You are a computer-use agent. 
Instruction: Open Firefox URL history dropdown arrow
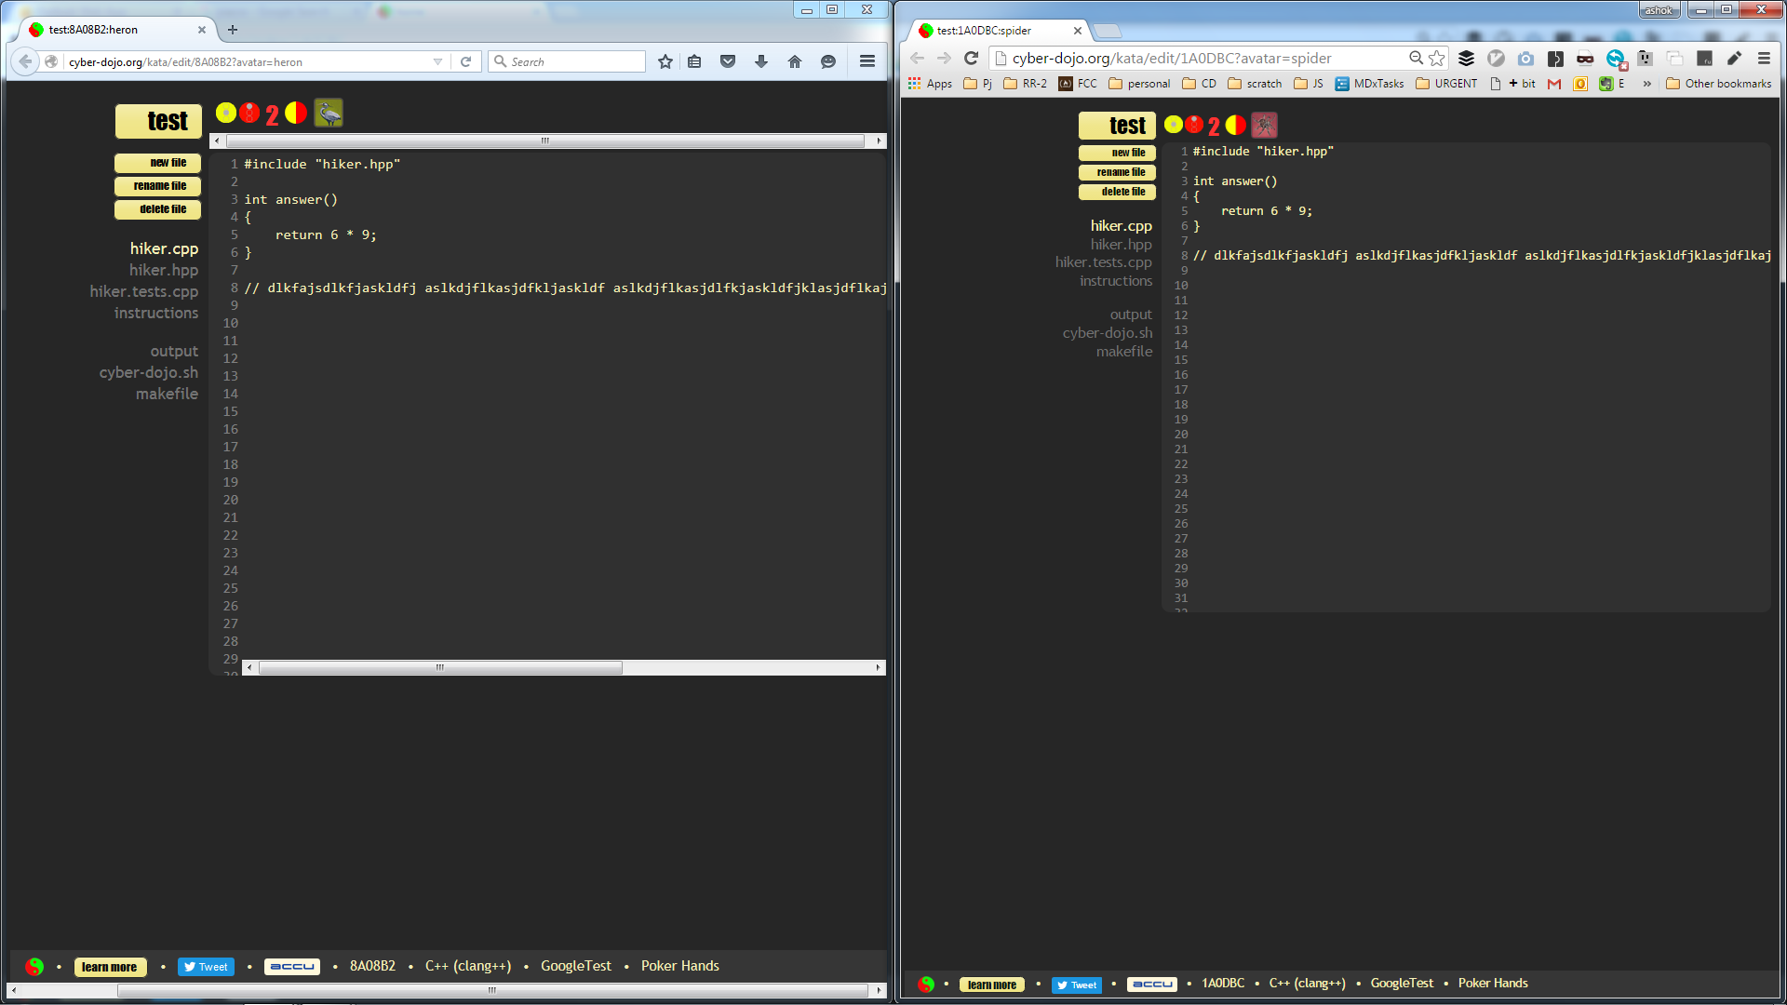tap(437, 61)
